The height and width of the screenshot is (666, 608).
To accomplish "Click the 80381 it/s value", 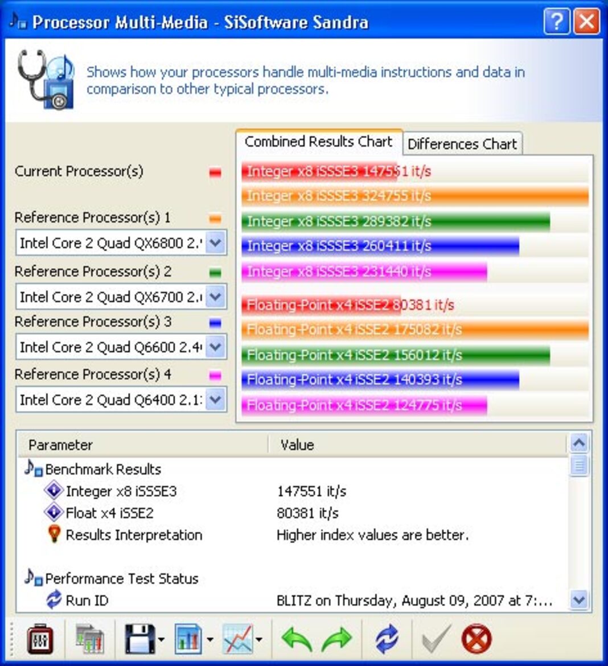I will [x=307, y=513].
